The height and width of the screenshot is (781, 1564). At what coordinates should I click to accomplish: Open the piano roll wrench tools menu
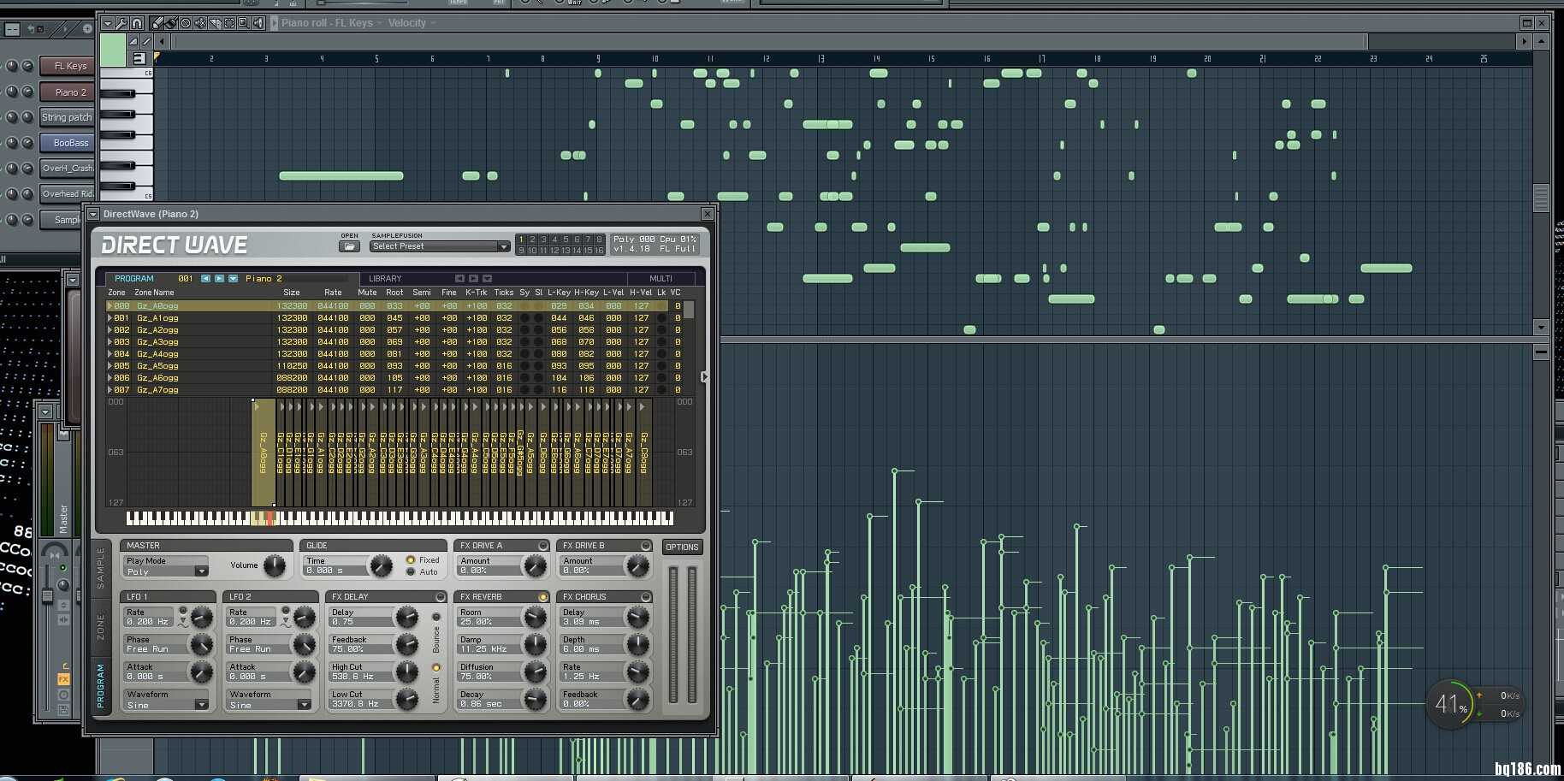pos(121,23)
